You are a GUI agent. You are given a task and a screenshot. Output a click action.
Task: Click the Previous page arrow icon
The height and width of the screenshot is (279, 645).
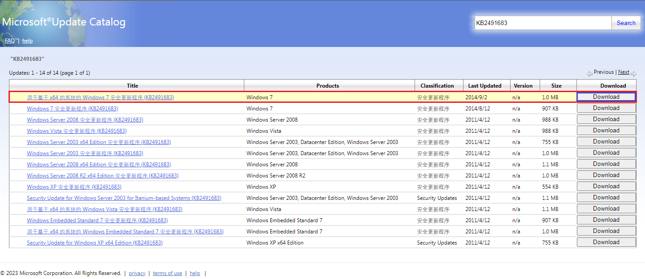[x=589, y=73]
